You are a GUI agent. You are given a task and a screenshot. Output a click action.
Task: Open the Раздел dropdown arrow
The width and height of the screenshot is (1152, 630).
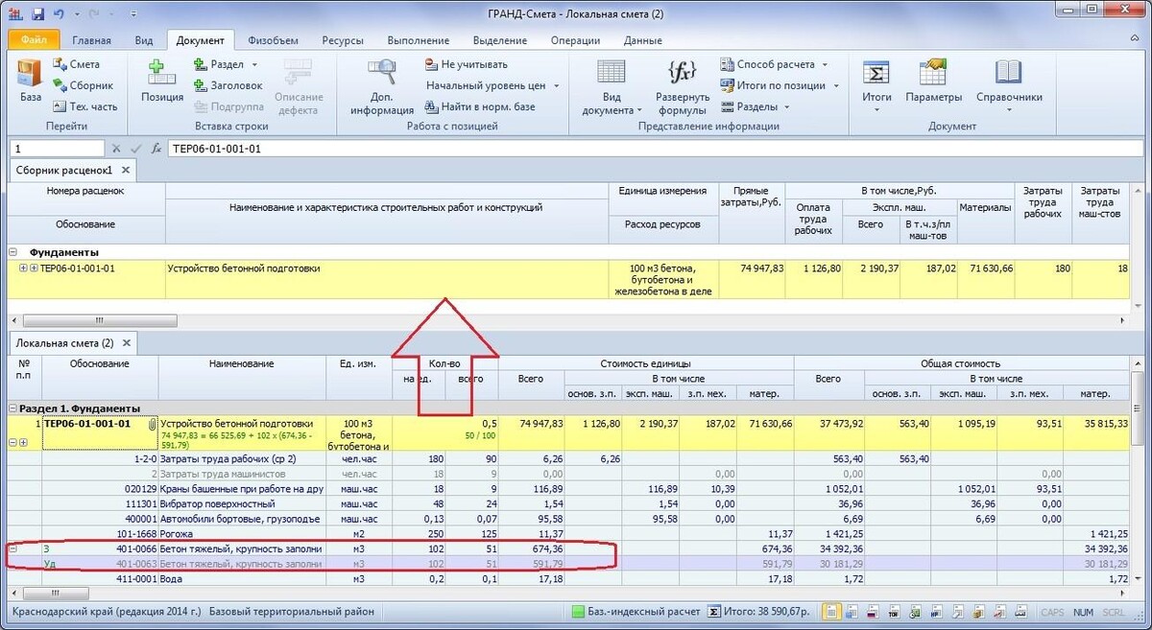254,64
